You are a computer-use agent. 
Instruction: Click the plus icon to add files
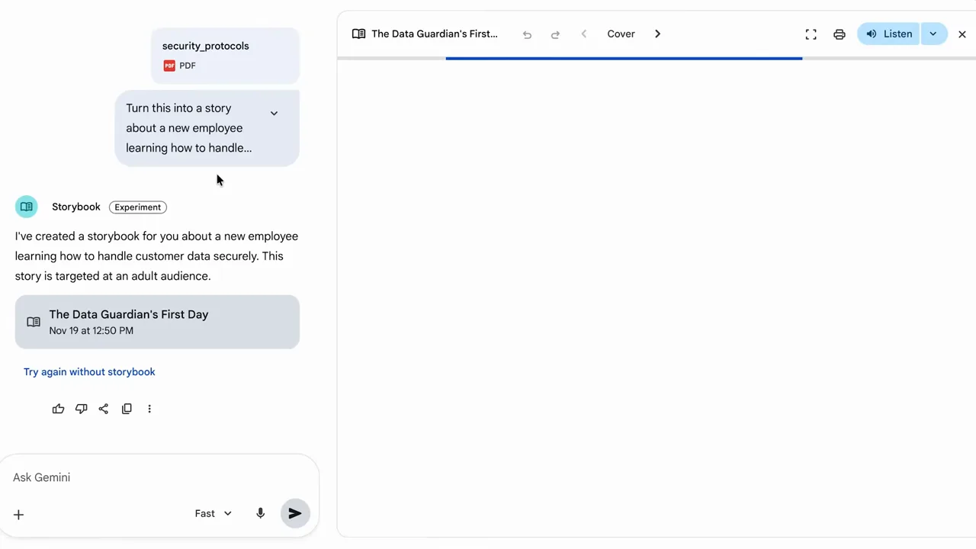coord(19,514)
